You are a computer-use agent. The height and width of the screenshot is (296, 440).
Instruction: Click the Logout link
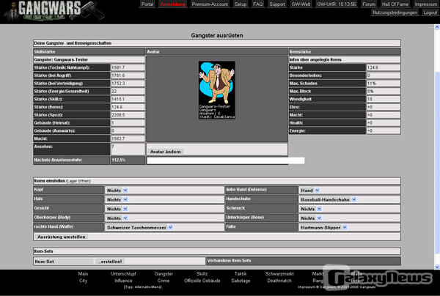(430, 12)
